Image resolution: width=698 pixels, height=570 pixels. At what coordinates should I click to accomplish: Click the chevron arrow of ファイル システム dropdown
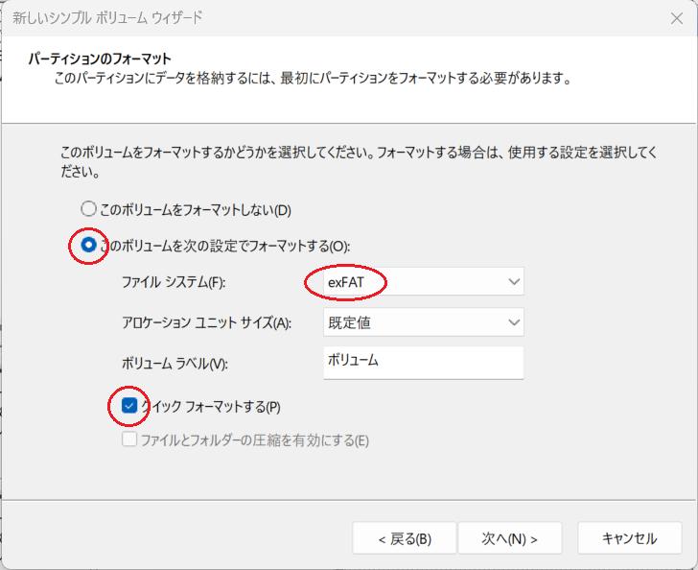point(514,282)
